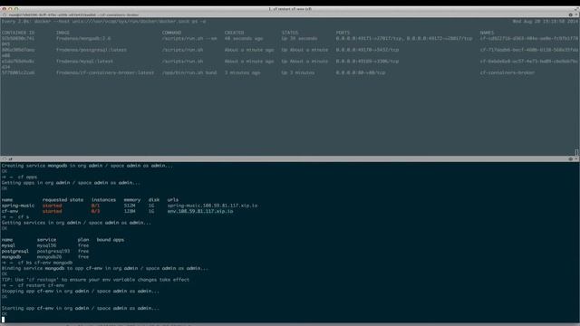This screenshot has width=580, height=326.
Task: Click the '128M' memory value
Action: (x=130, y=211)
